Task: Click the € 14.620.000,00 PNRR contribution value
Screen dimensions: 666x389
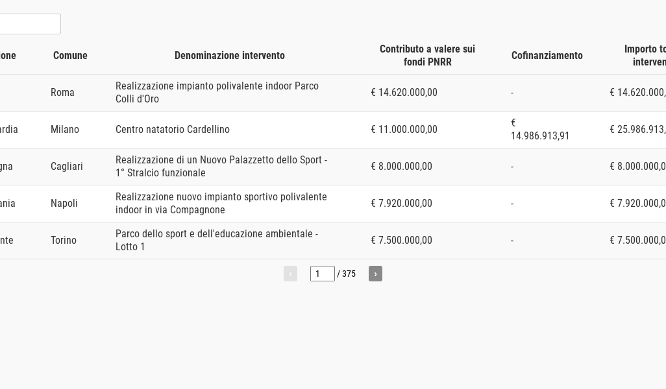Action: tap(404, 93)
